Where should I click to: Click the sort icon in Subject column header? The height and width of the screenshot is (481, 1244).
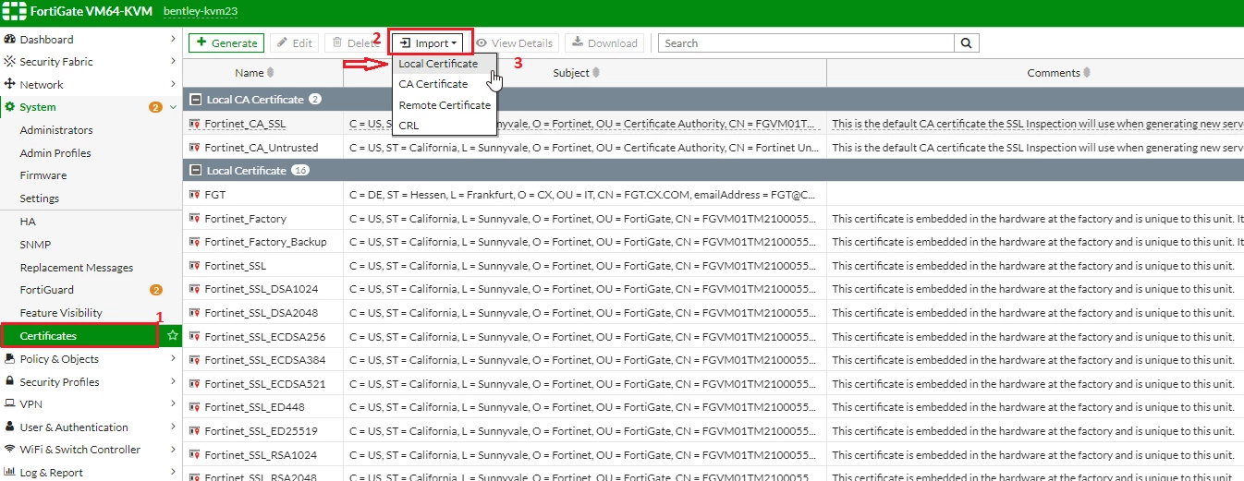point(596,73)
